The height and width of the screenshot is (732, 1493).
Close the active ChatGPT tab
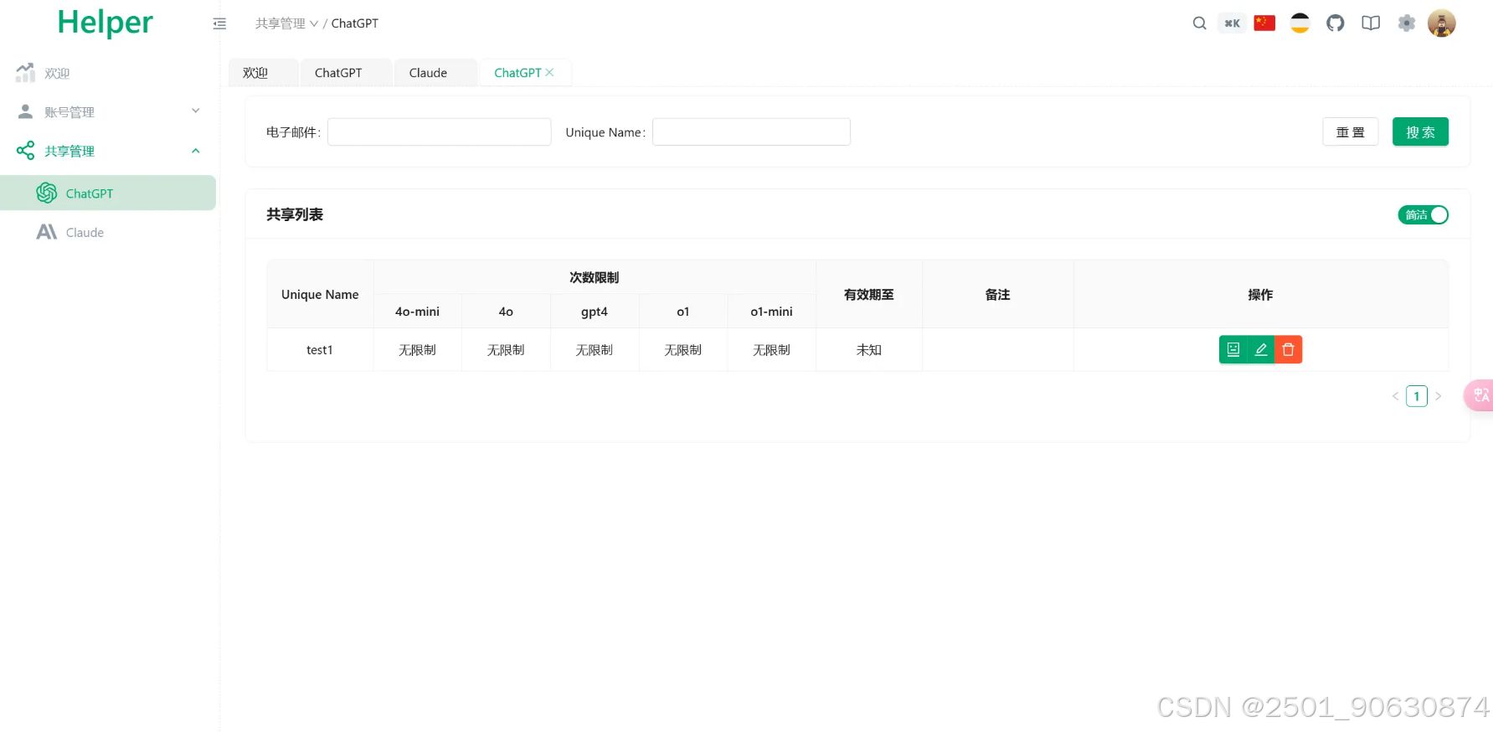coord(549,73)
